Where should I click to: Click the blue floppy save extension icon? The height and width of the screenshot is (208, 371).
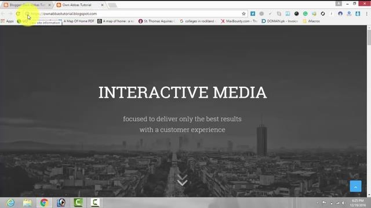click(x=358, y=14)
